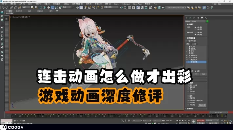Open the 渲染(R) menu

[89, 4]
